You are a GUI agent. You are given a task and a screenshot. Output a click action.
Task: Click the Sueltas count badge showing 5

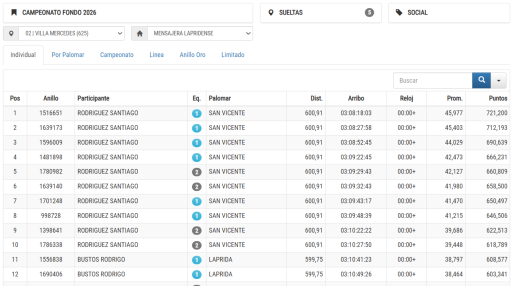pos(369,12)
